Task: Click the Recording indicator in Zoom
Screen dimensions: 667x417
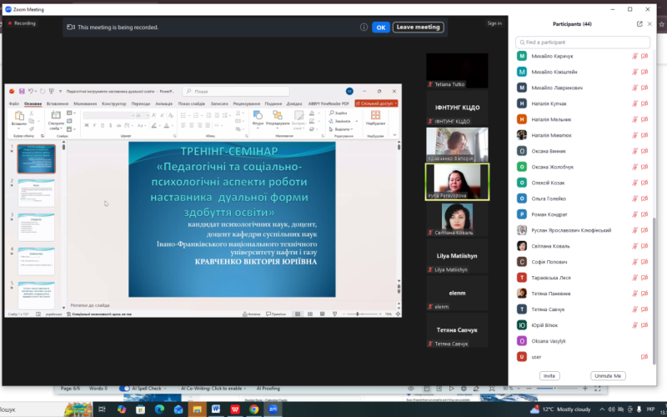Action: coord(23,23)
